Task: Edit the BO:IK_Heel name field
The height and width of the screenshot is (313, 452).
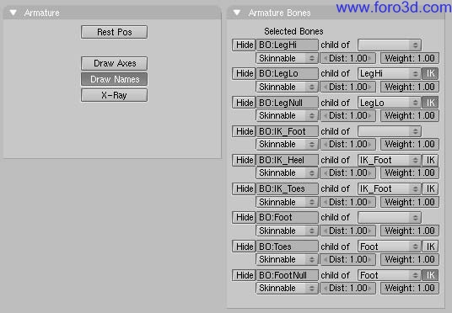Action: pos(287,160)
